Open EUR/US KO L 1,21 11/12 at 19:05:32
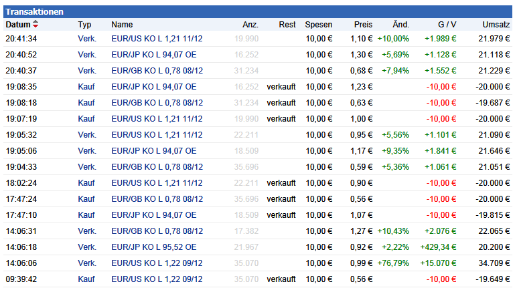 click(x=157, y=135)
